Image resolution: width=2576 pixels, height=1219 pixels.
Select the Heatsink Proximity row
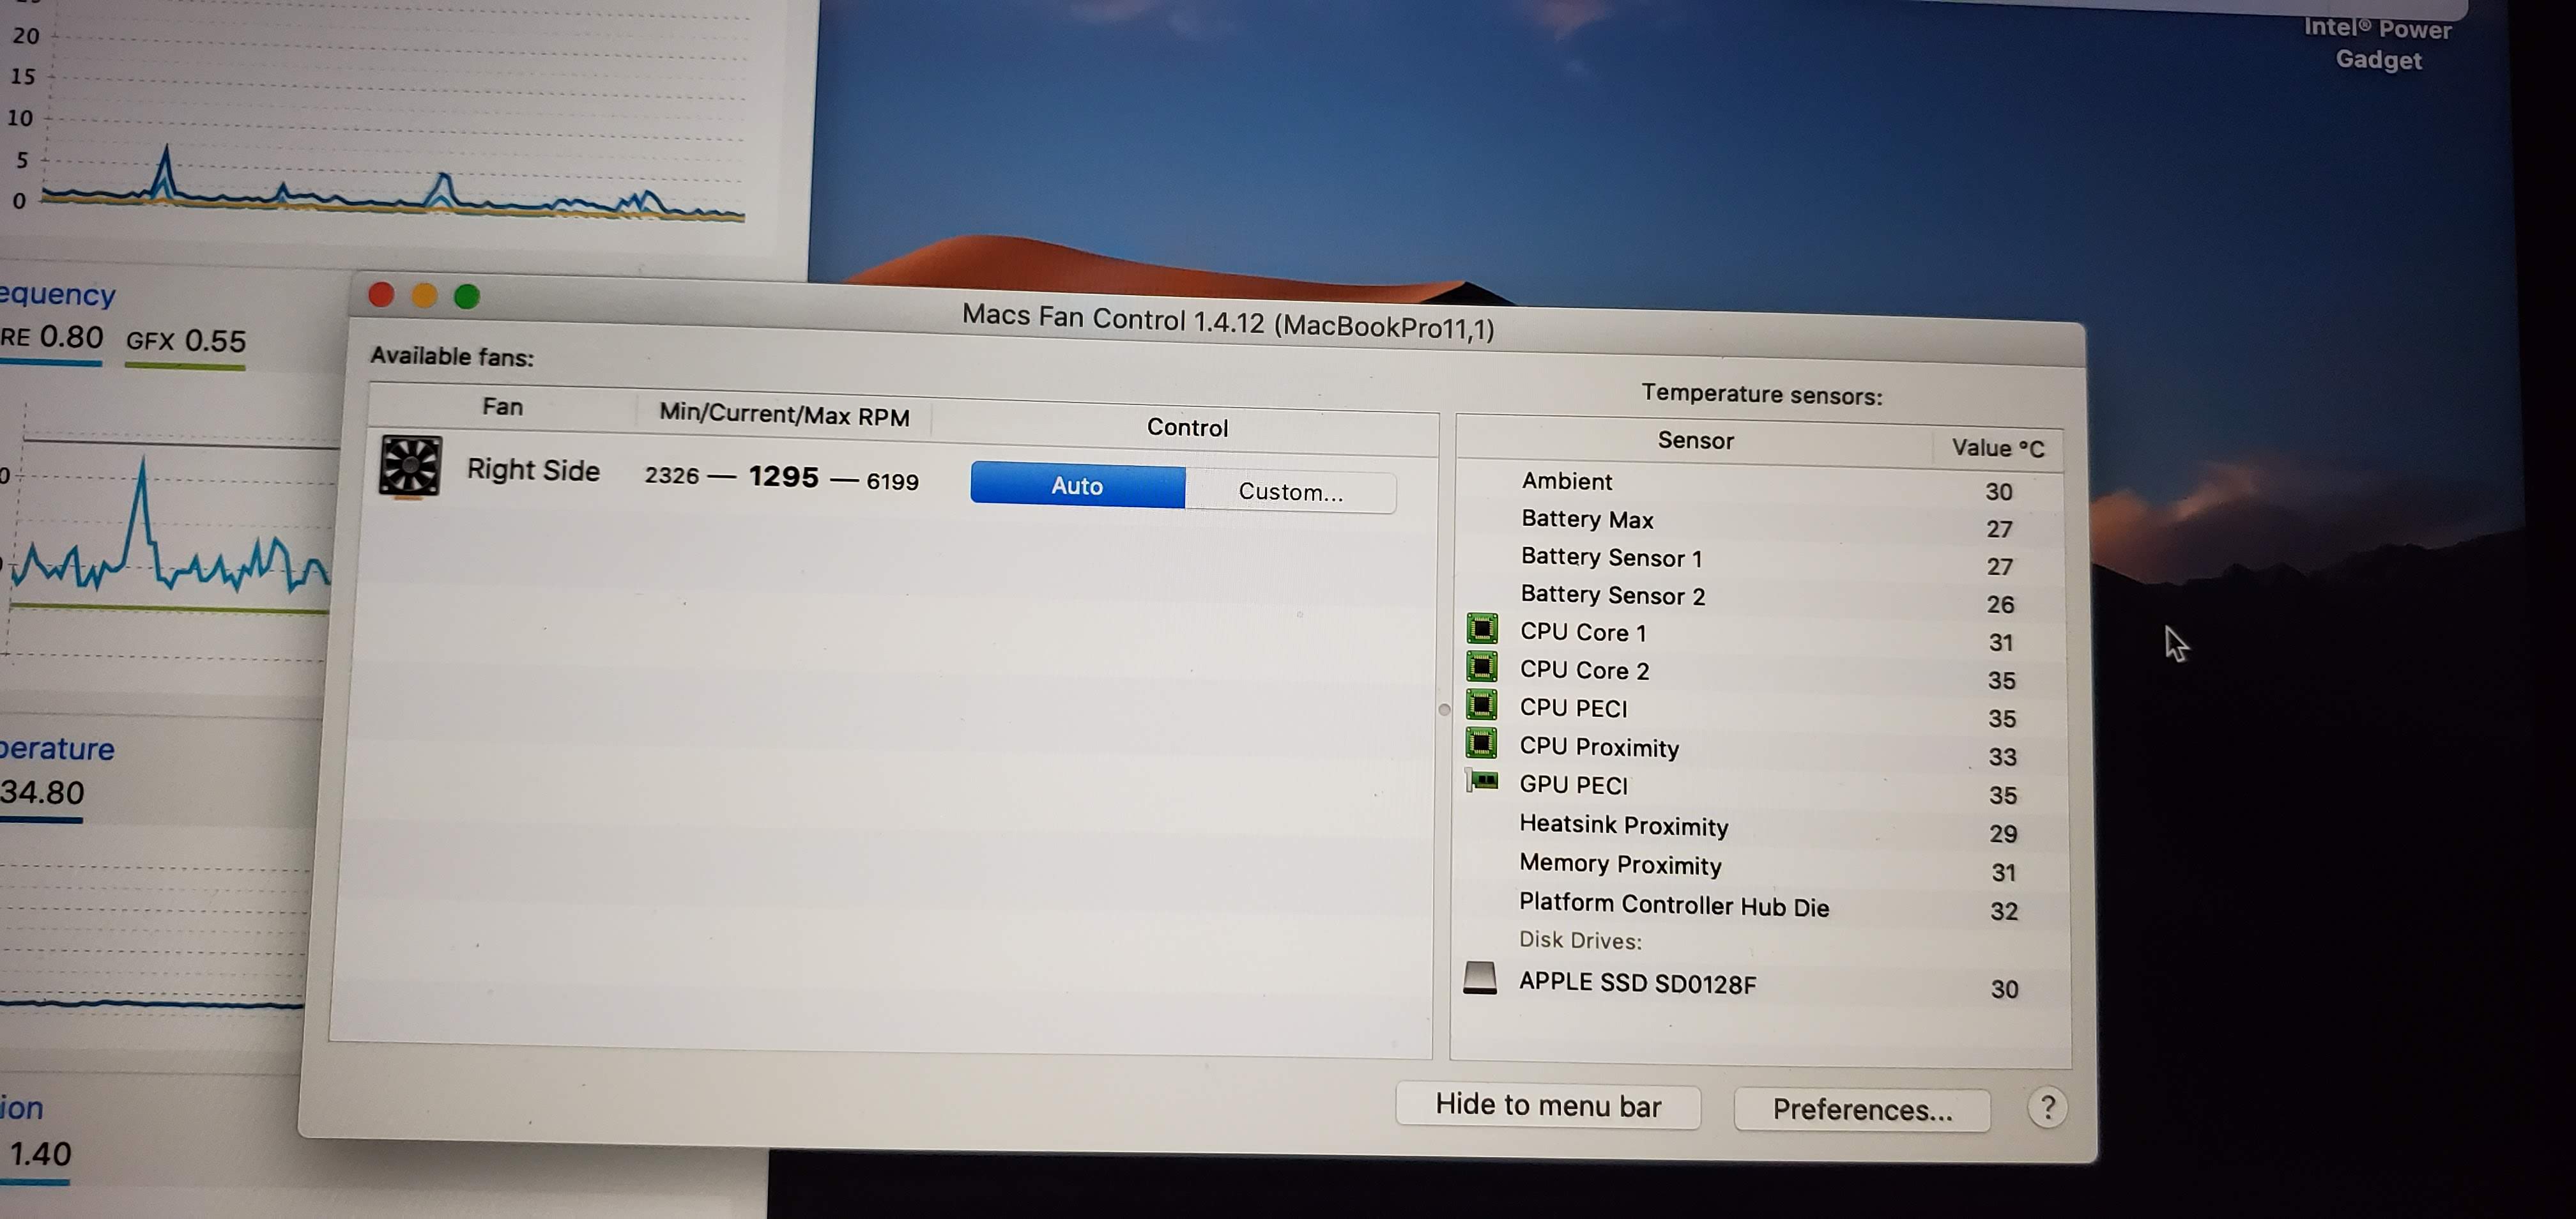pos(1760,829)
